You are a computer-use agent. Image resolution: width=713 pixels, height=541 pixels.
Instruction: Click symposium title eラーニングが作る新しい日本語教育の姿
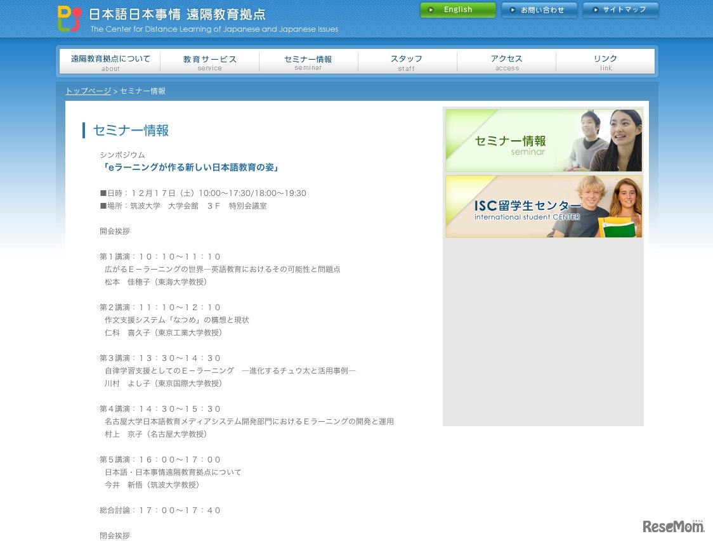pos(191,167)
